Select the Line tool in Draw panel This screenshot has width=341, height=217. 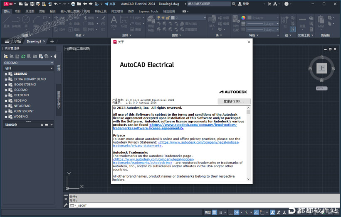pos(7,21)
